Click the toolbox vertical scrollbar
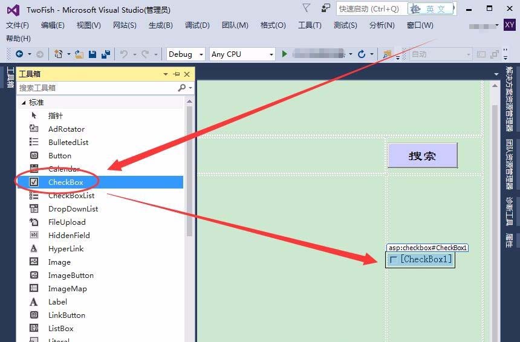 coord(189,170)
